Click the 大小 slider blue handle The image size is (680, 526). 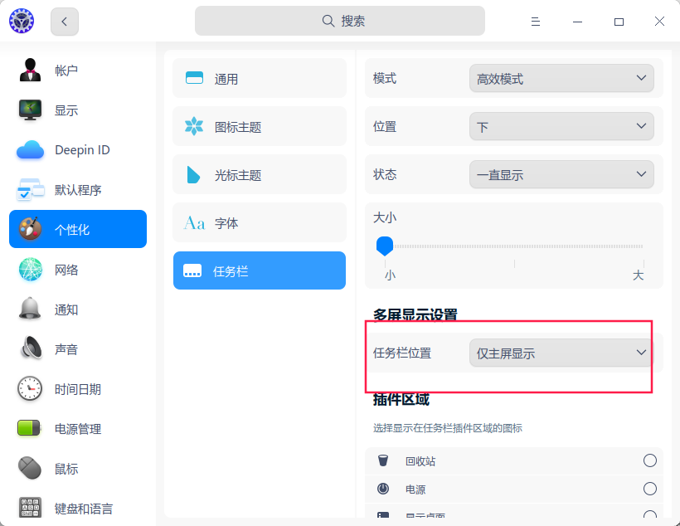pos(385,246)
